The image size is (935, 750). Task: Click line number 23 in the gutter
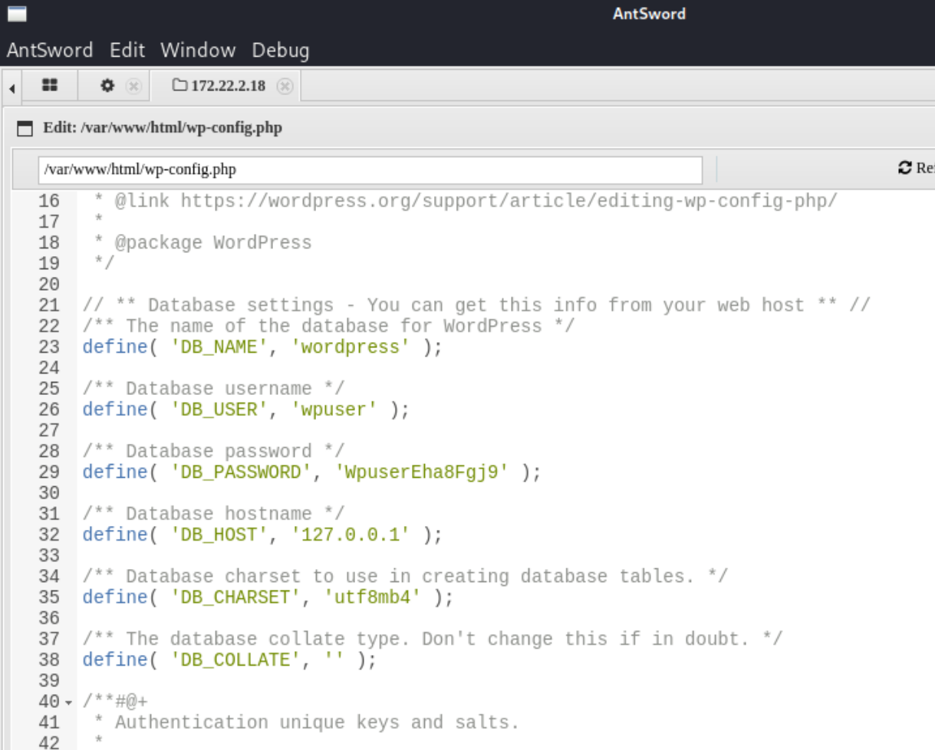coord(49,347)
